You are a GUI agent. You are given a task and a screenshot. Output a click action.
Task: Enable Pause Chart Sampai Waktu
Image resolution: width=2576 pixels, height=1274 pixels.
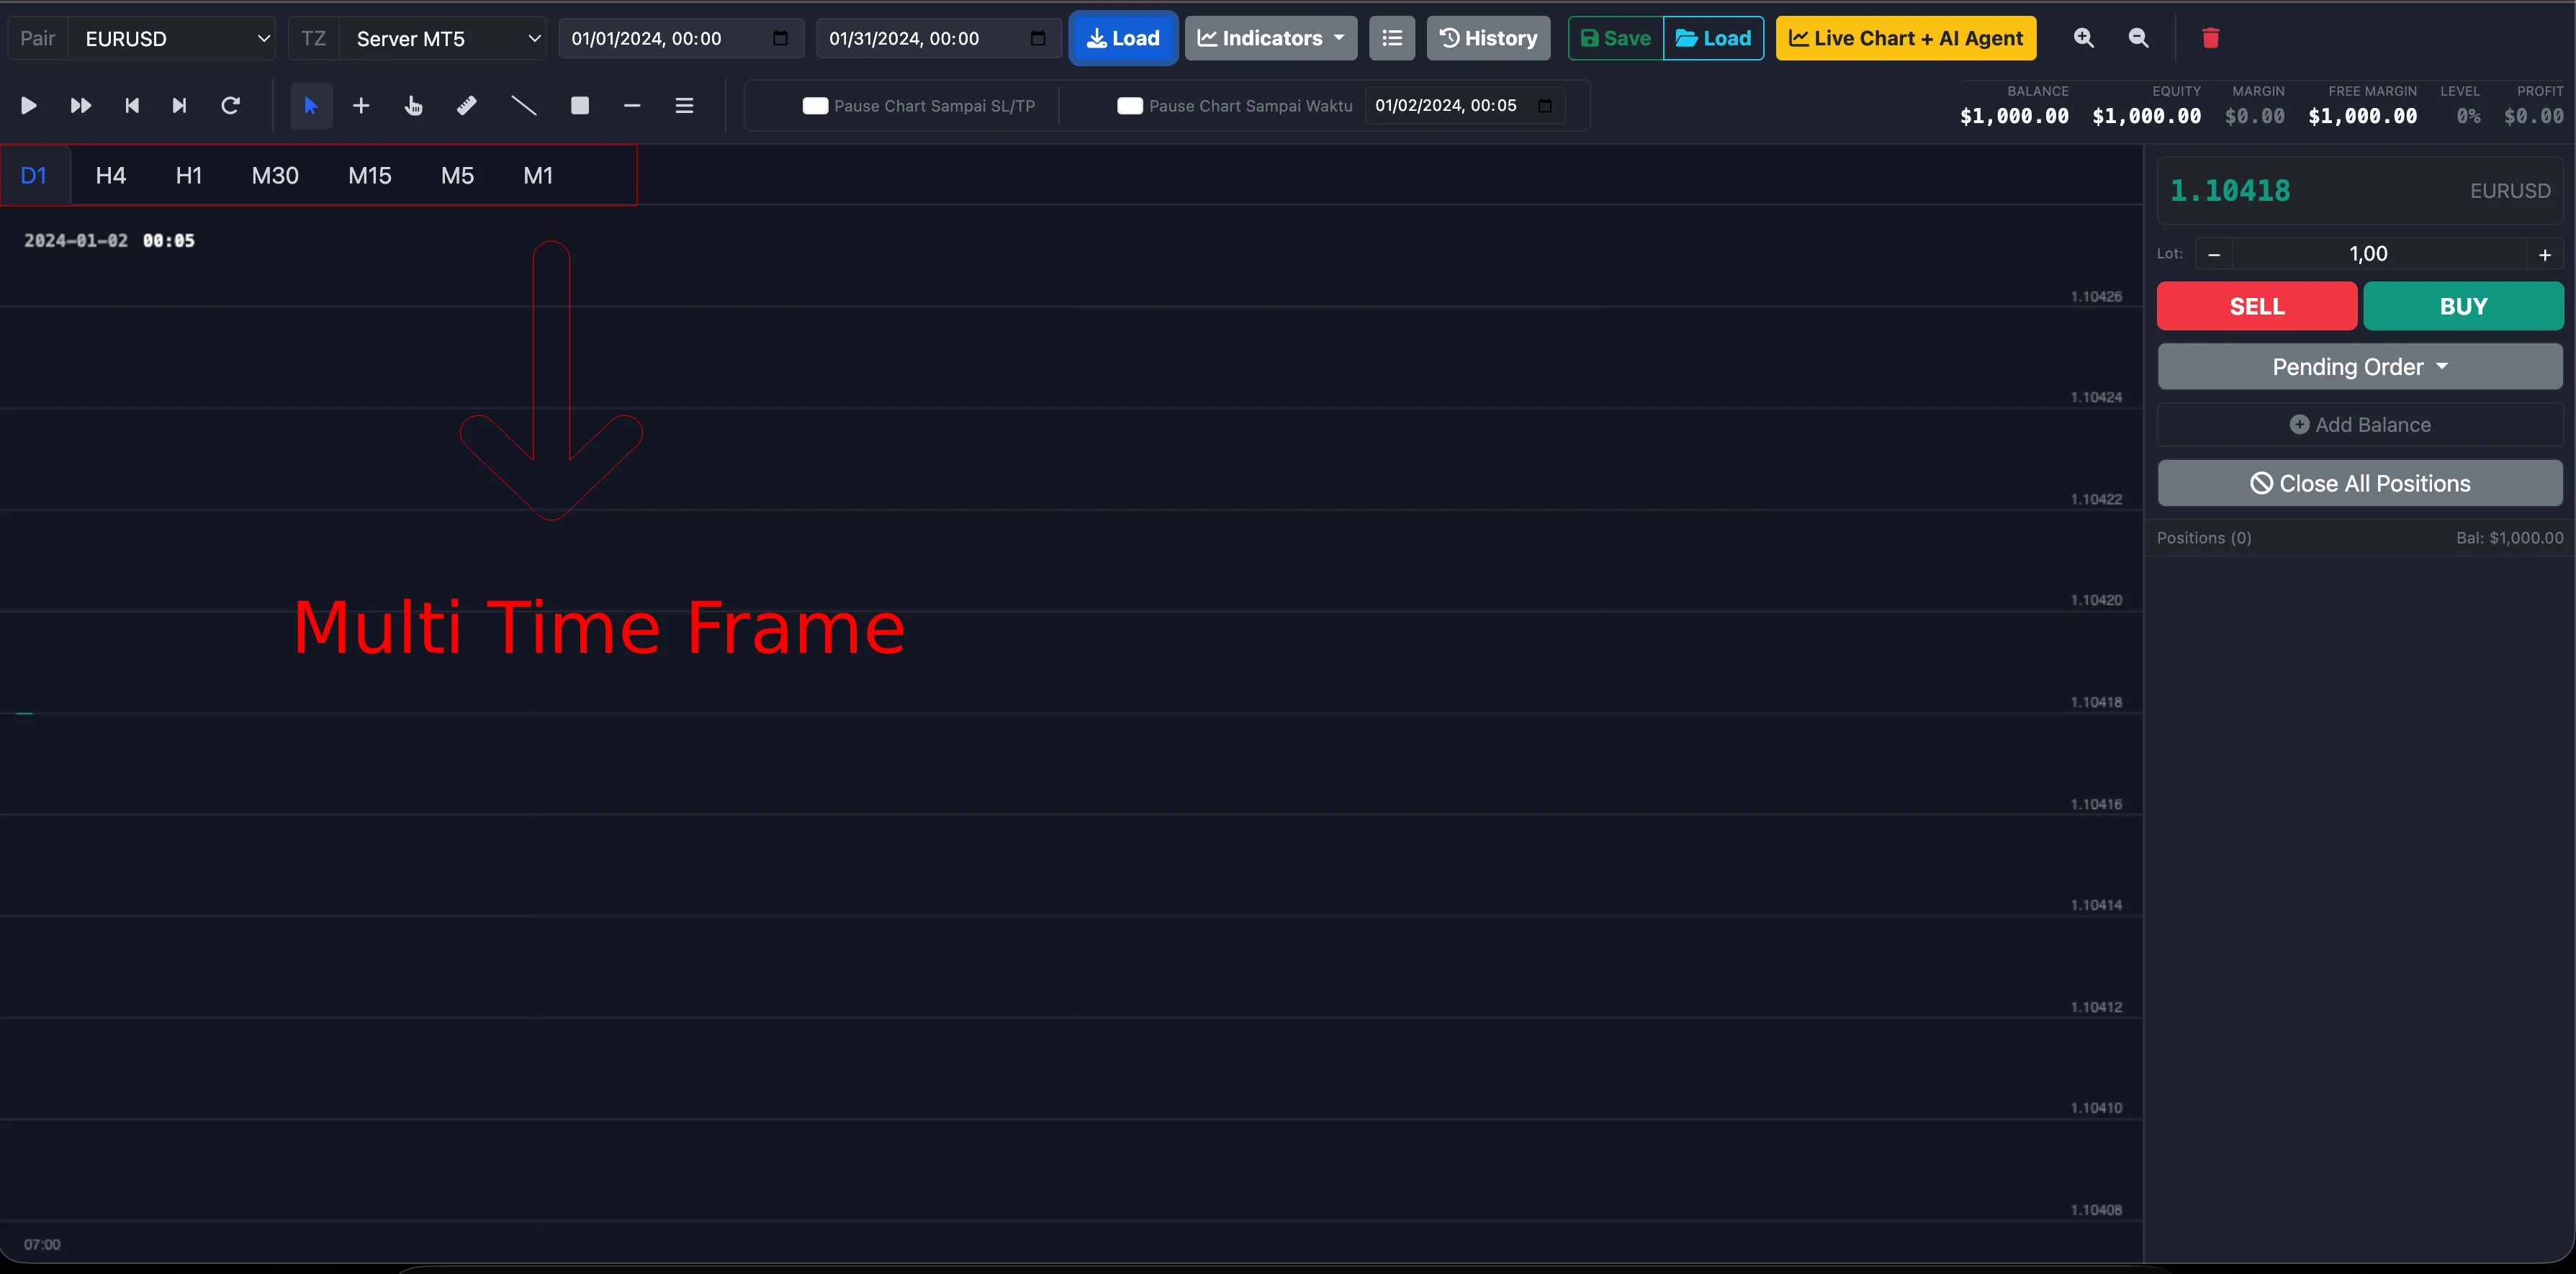coord(1131,105)
